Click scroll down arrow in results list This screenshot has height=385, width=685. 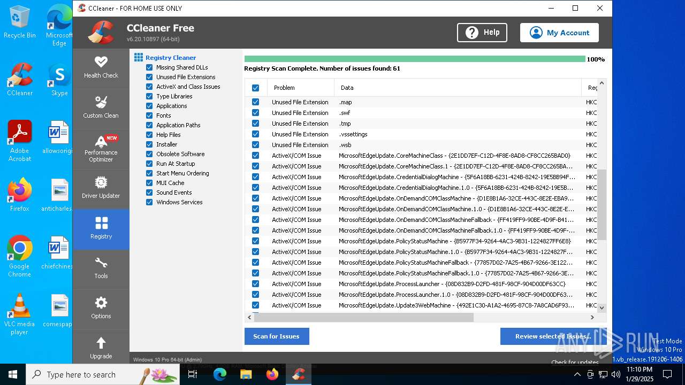[x=602, y=307]
